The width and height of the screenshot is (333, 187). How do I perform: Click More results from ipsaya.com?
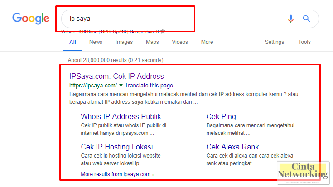tap(118, 174)
